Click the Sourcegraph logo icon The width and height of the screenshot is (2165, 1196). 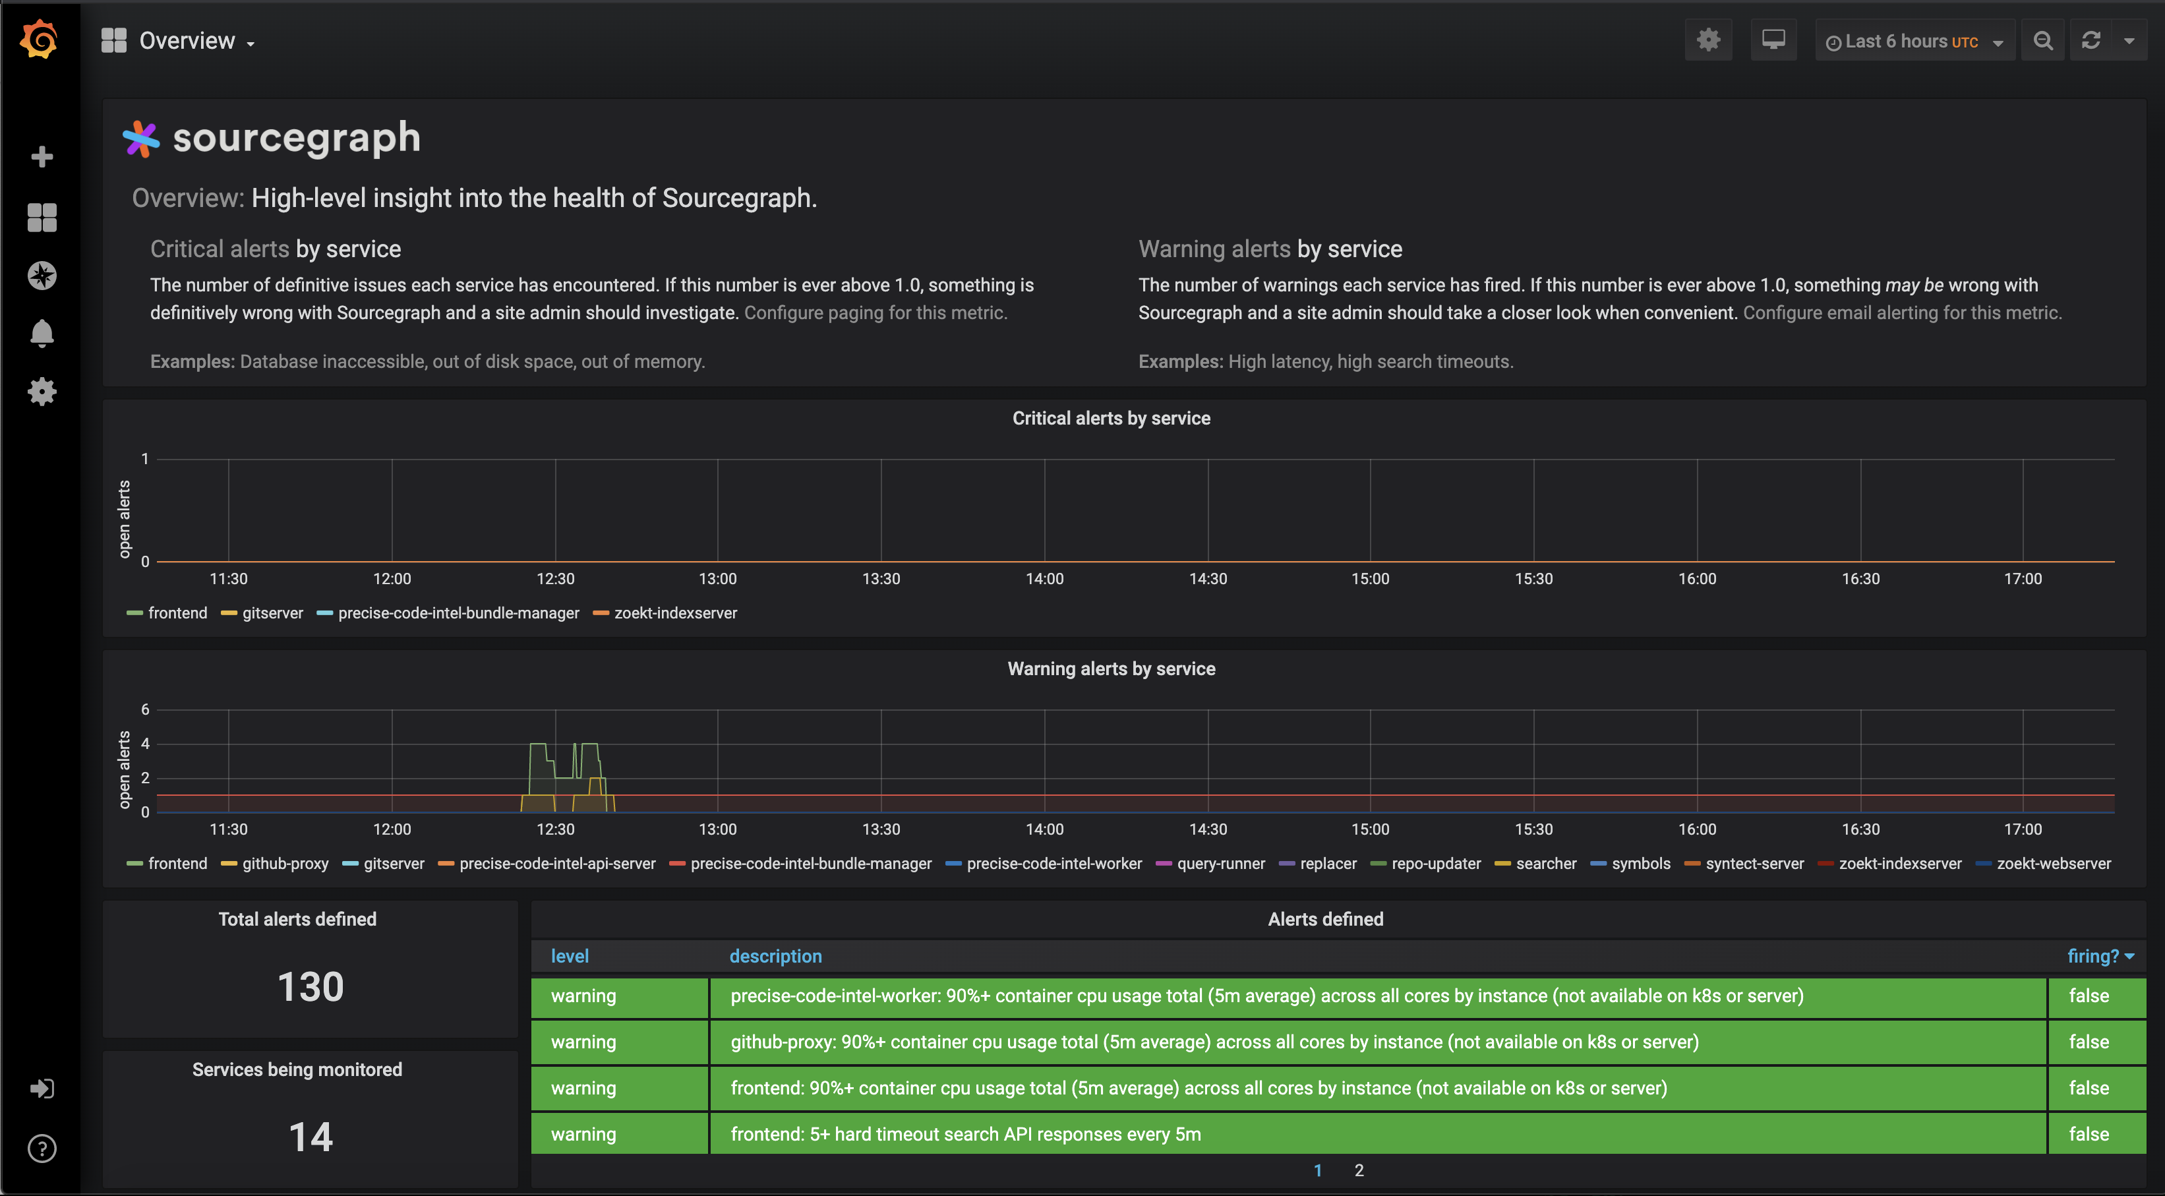point(141,138)
